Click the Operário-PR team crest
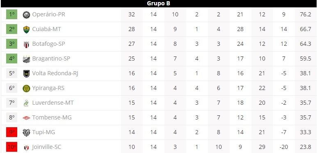The width and height of the screenshot is (317, 153). click(x=27, y=15)
